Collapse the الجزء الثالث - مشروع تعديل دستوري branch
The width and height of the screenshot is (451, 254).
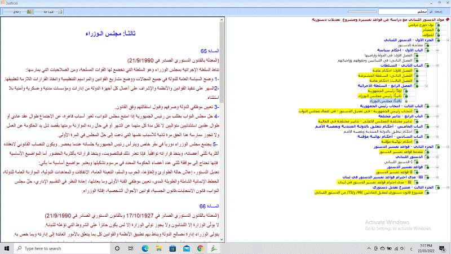tap(448, 187)
